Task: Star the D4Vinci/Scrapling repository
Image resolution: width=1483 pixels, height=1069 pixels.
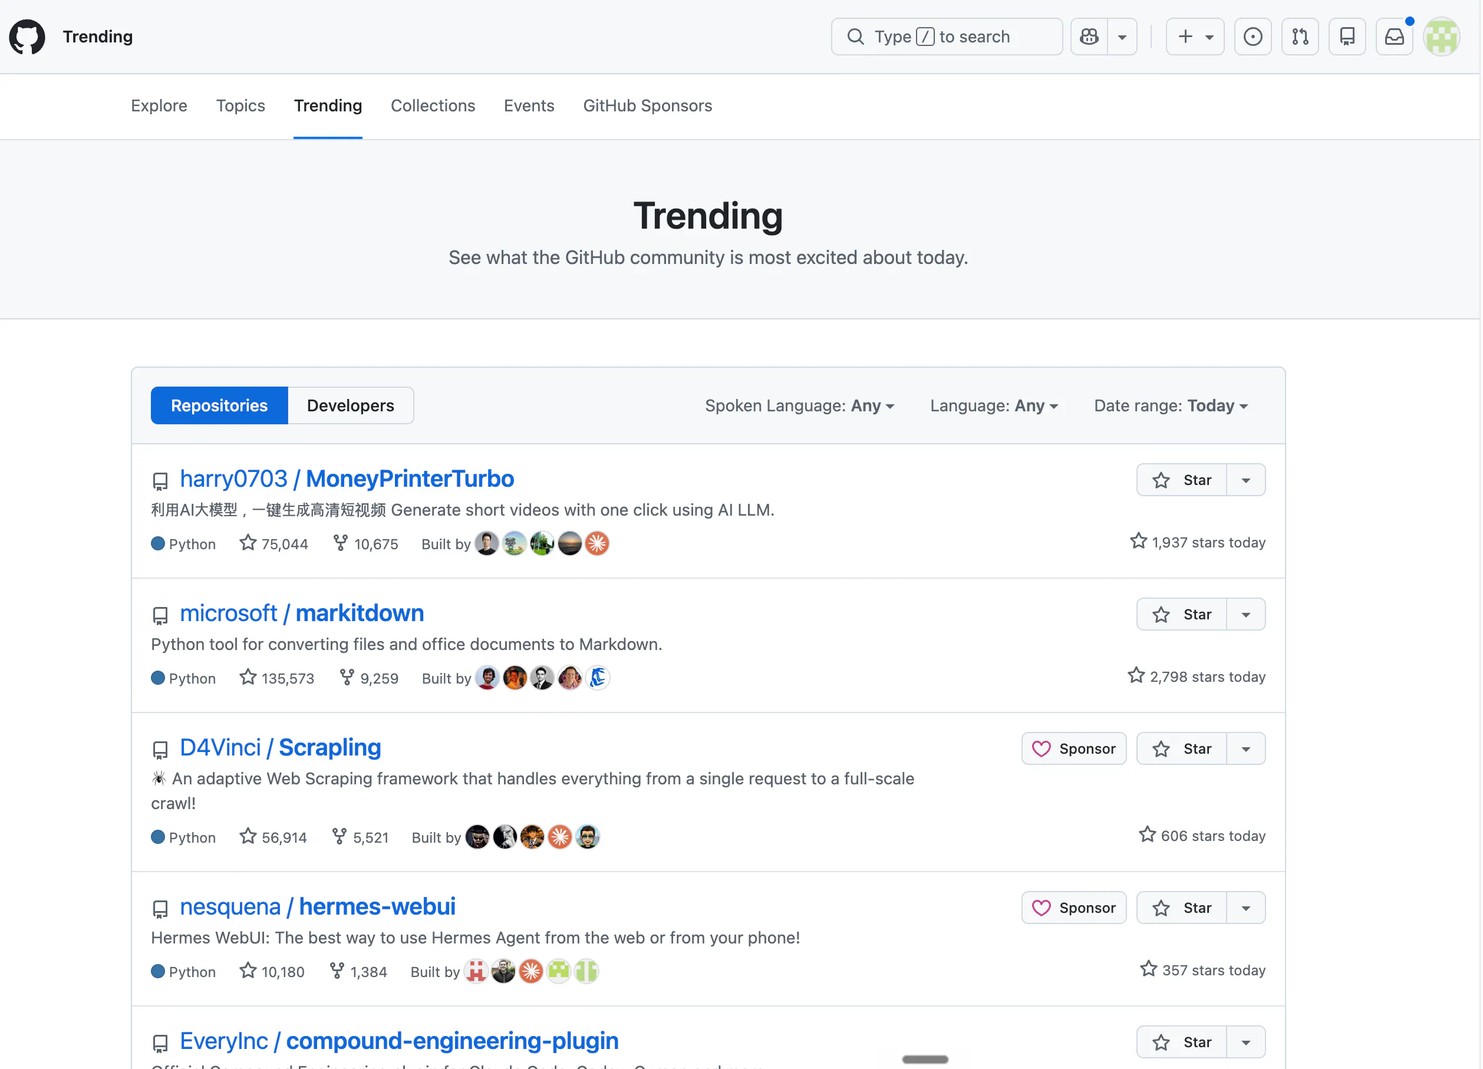Action: (1182, 748)
